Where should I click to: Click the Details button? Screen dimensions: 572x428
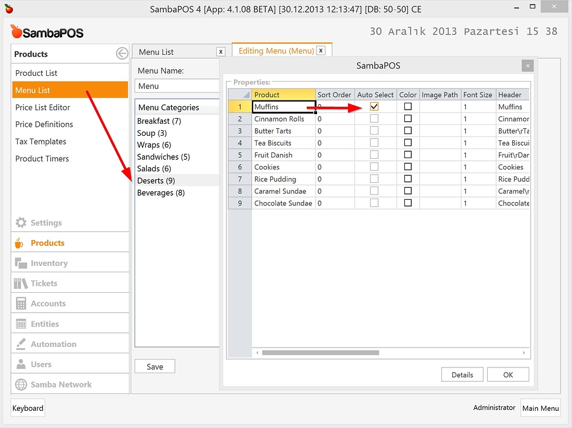point(462,375)
